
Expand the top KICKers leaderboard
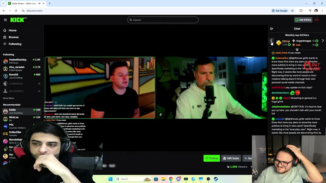297,50
